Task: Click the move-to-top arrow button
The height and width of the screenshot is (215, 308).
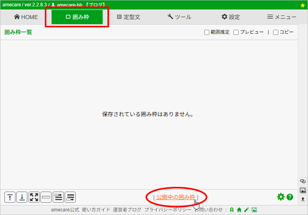Action: 10,197
